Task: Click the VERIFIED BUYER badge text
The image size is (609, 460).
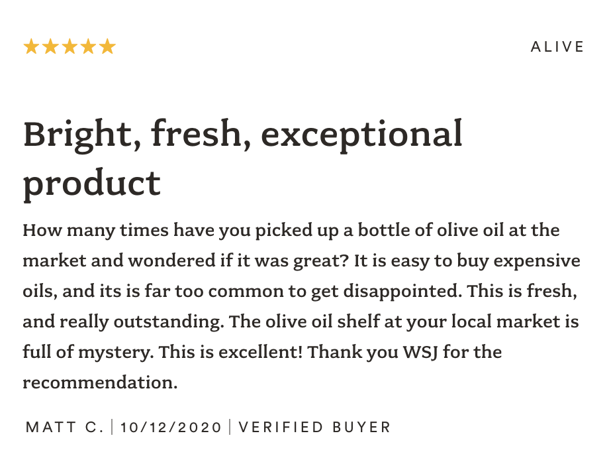Action: point(314,427)
